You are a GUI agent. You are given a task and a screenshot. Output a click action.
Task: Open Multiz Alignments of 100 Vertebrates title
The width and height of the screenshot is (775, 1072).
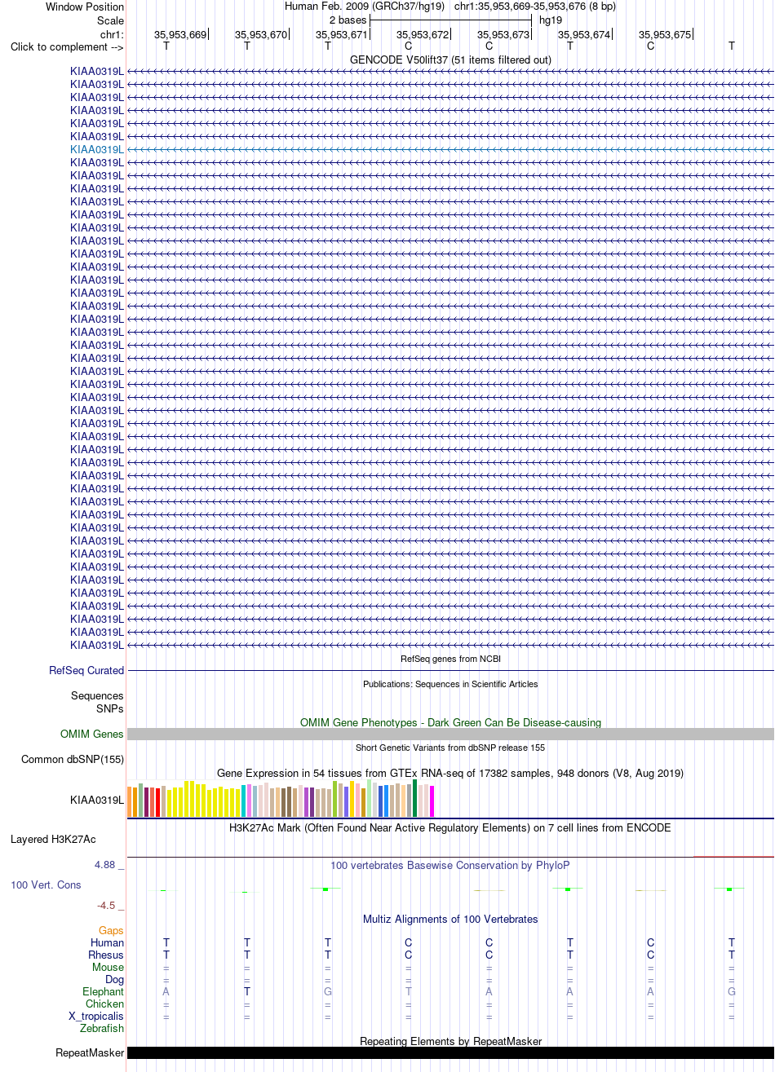click(450, 919)
